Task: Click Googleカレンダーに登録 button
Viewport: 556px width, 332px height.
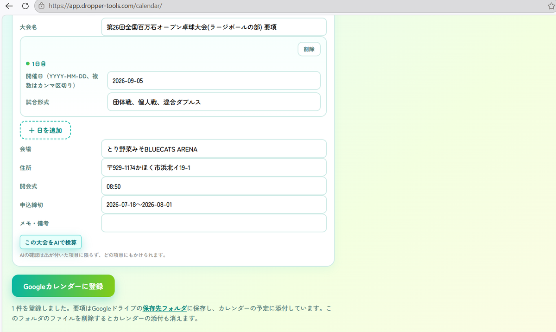Action: [63, 287]
